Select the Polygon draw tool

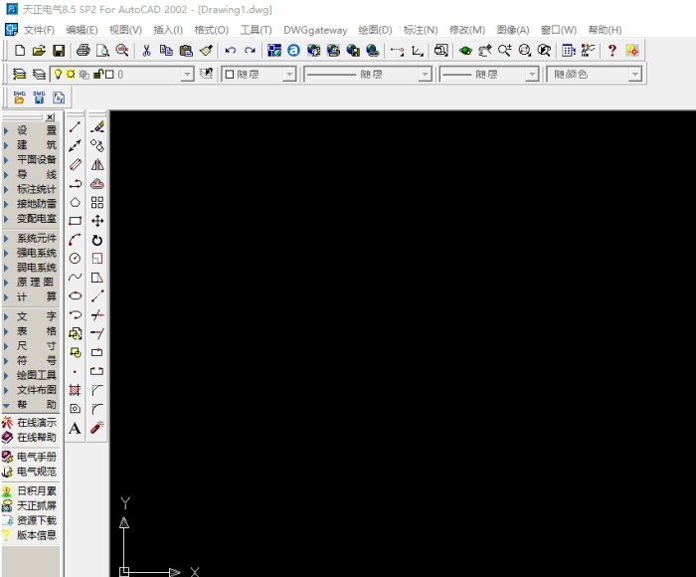click(75, 202)
